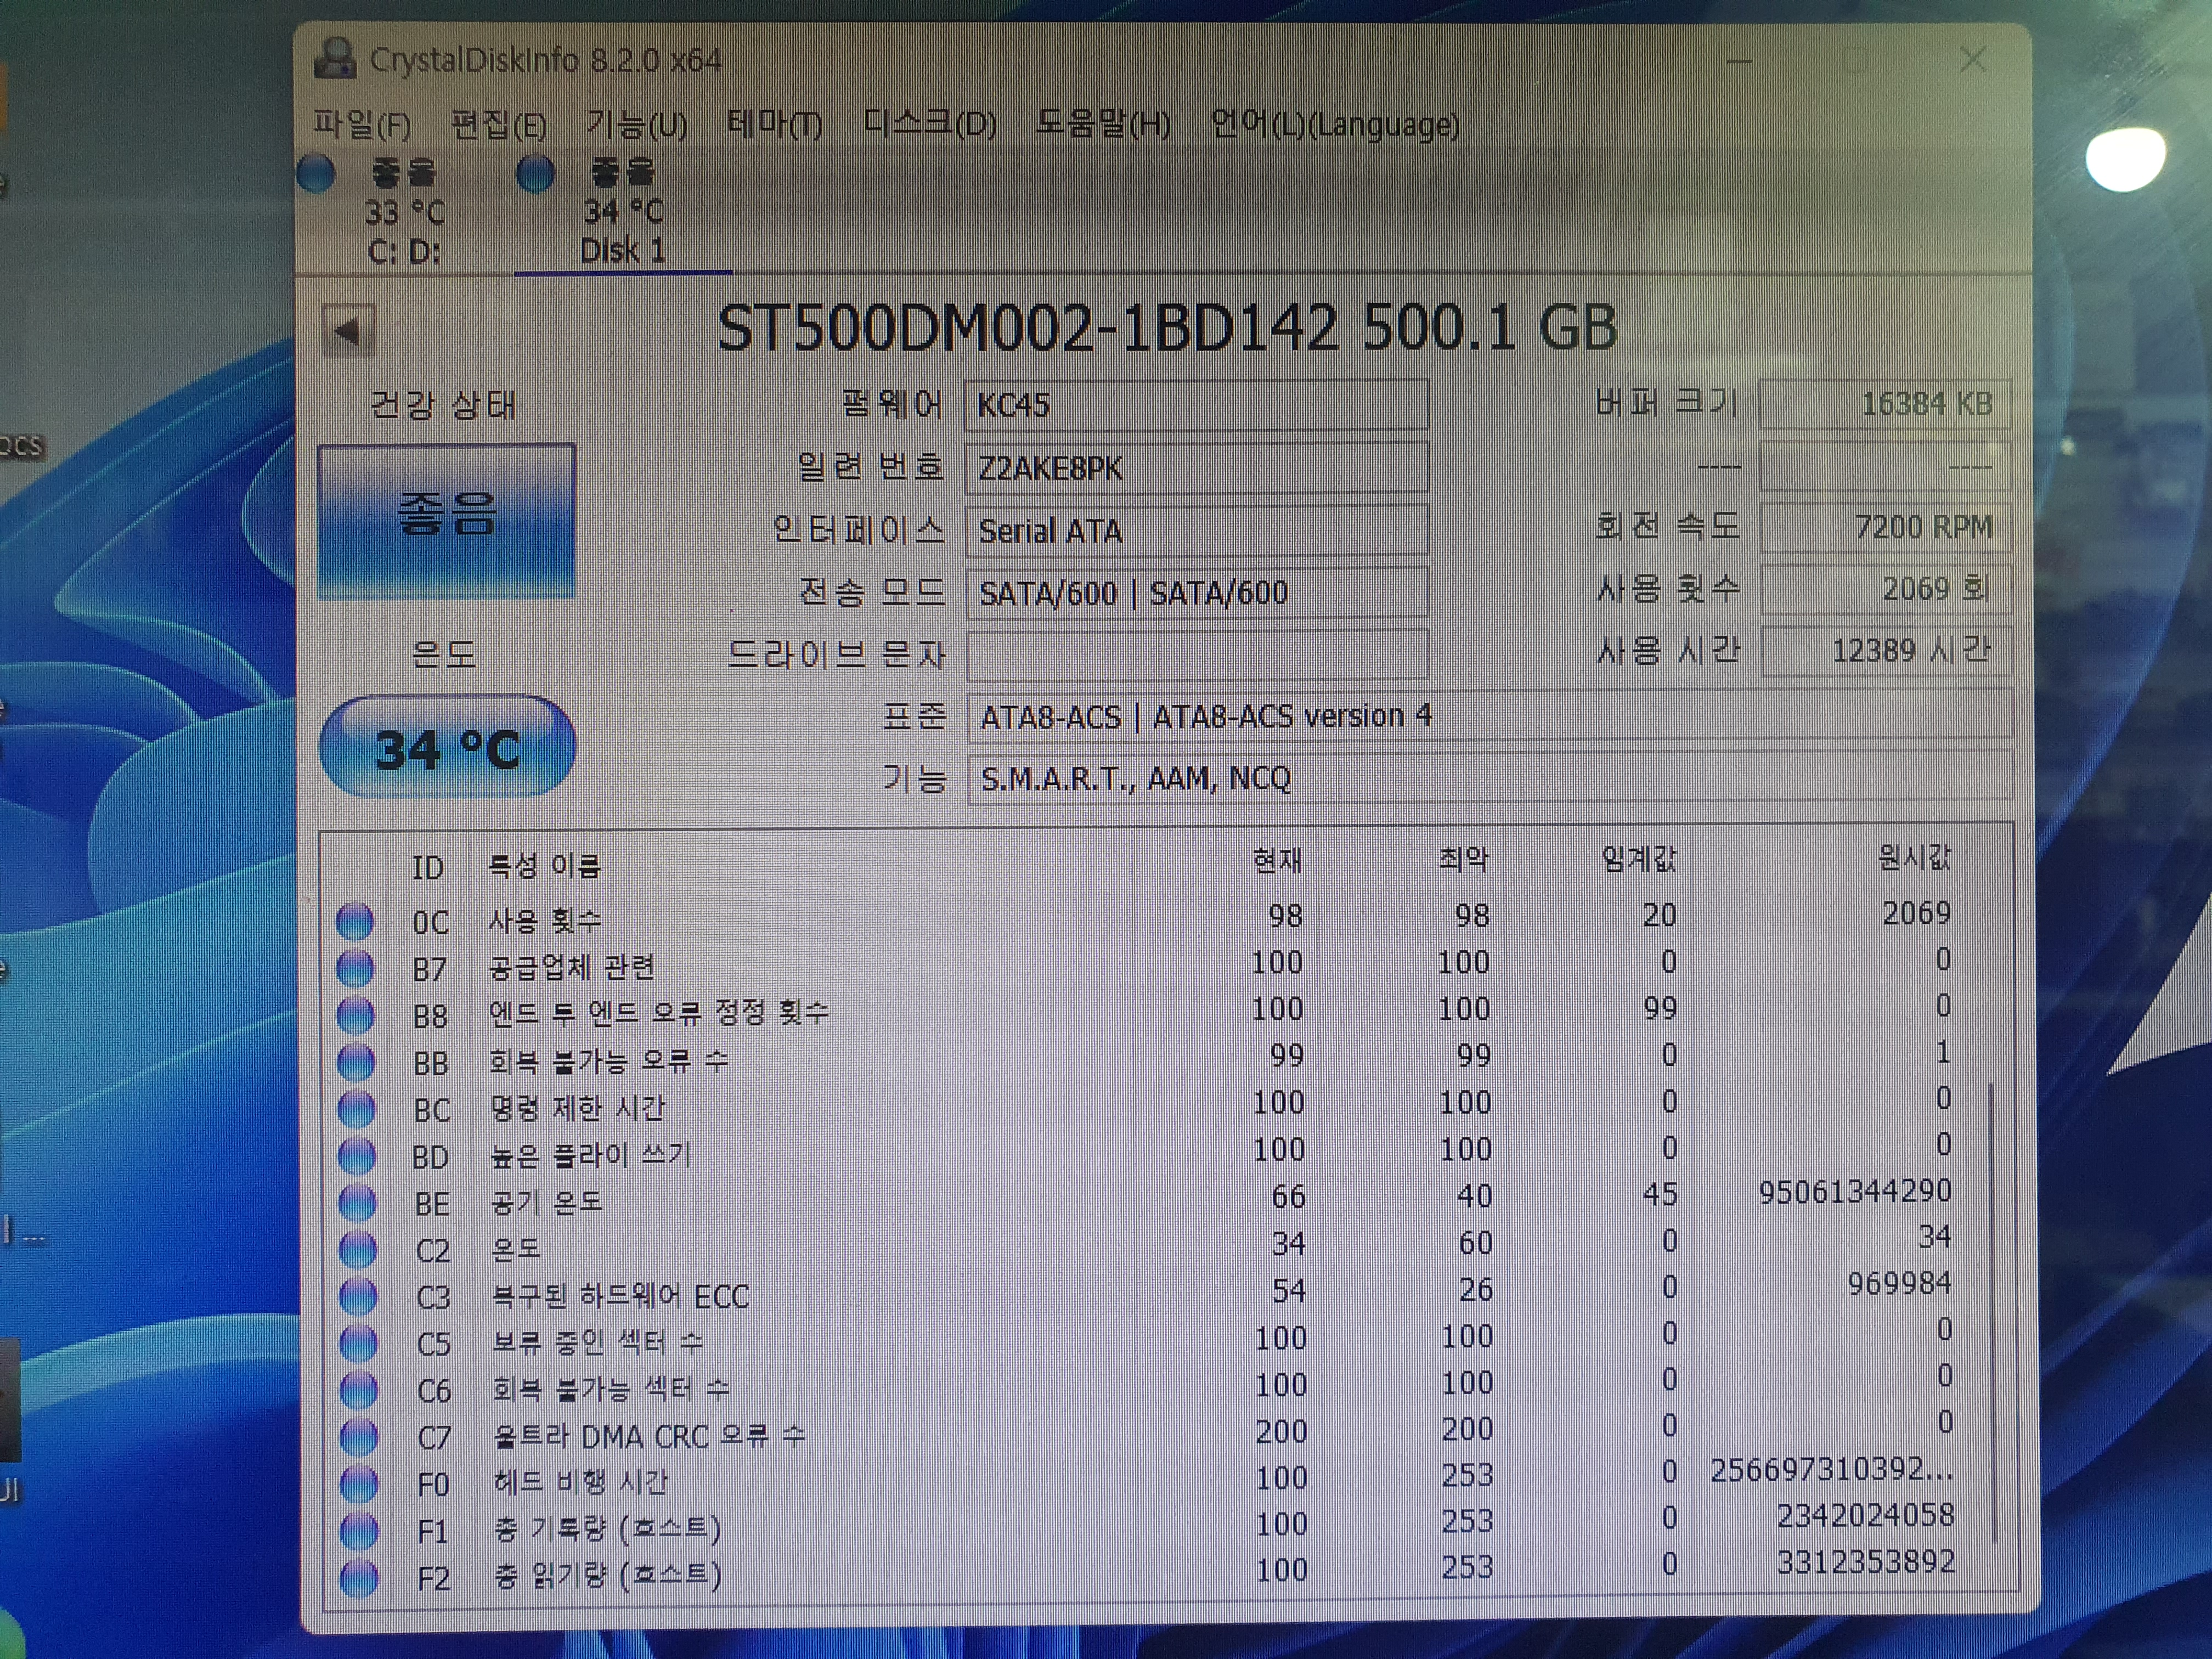Open the 편집(E) menu
Screen dimensions: 2212x1659
pyautogui.click(x=498, y=124)
